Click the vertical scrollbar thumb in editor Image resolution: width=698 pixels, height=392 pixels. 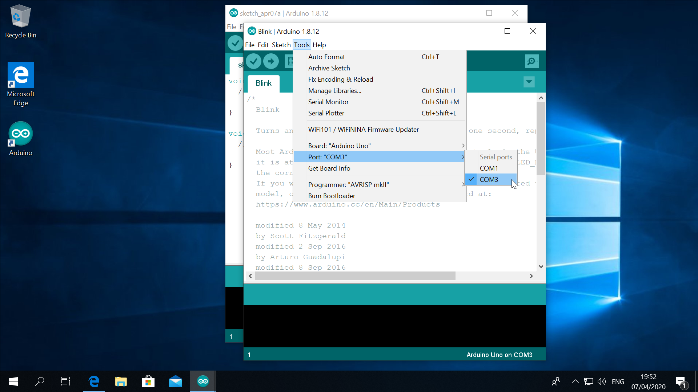click(541, 138)
